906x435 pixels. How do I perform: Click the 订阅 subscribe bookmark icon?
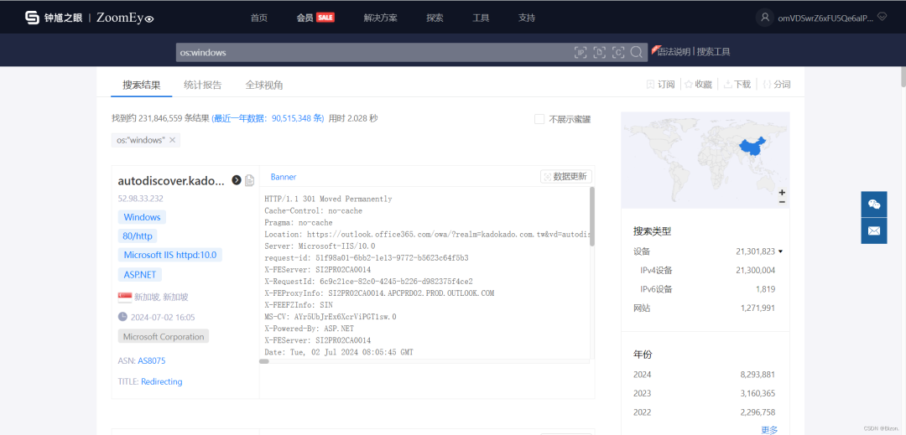pos(651,84)
